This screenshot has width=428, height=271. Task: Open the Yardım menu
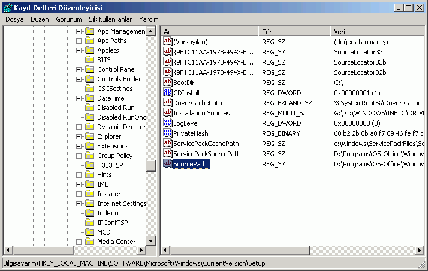coord(149,19)
